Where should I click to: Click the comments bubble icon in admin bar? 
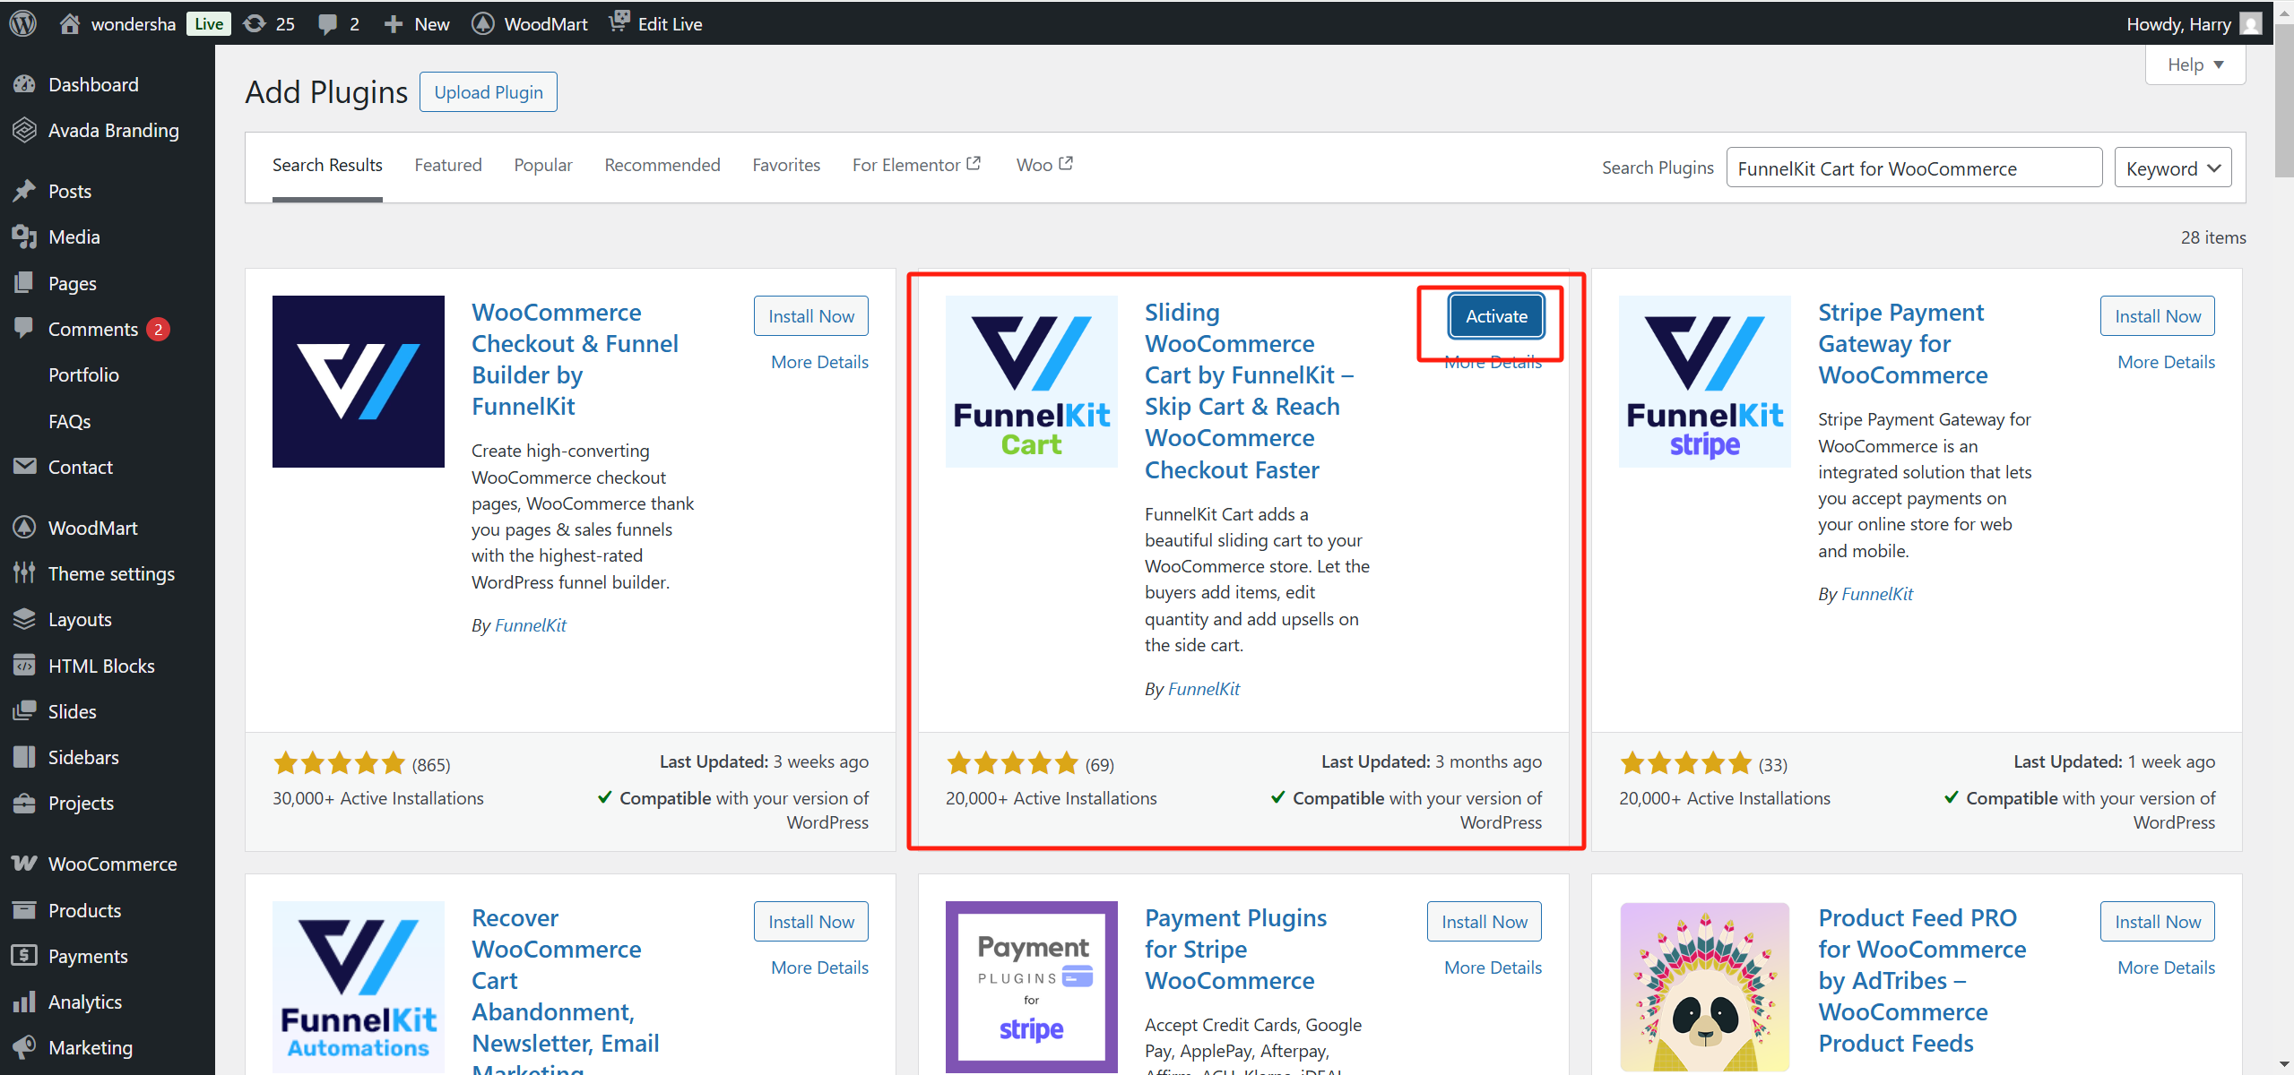[x=328, y=23]
